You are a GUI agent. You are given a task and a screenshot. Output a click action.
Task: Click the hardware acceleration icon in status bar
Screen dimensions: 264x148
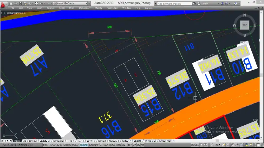click(x=241, y=145)
